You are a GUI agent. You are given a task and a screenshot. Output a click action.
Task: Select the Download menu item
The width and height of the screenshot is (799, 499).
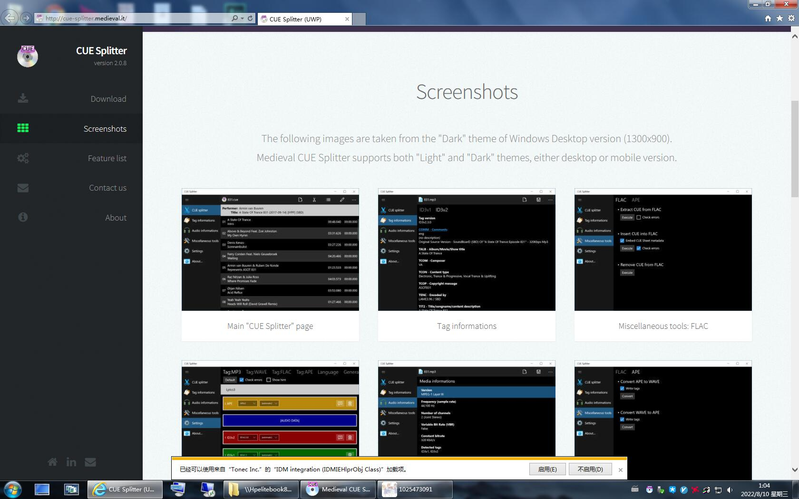tap(71, 98)
